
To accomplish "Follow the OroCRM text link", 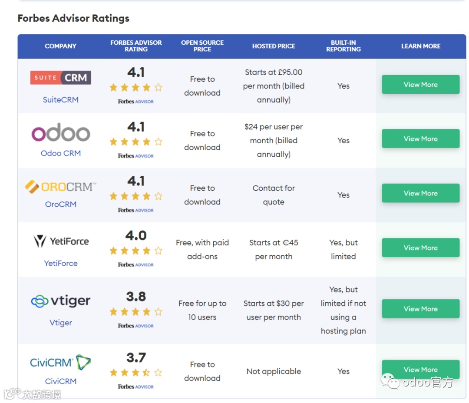I will point(60,204).
